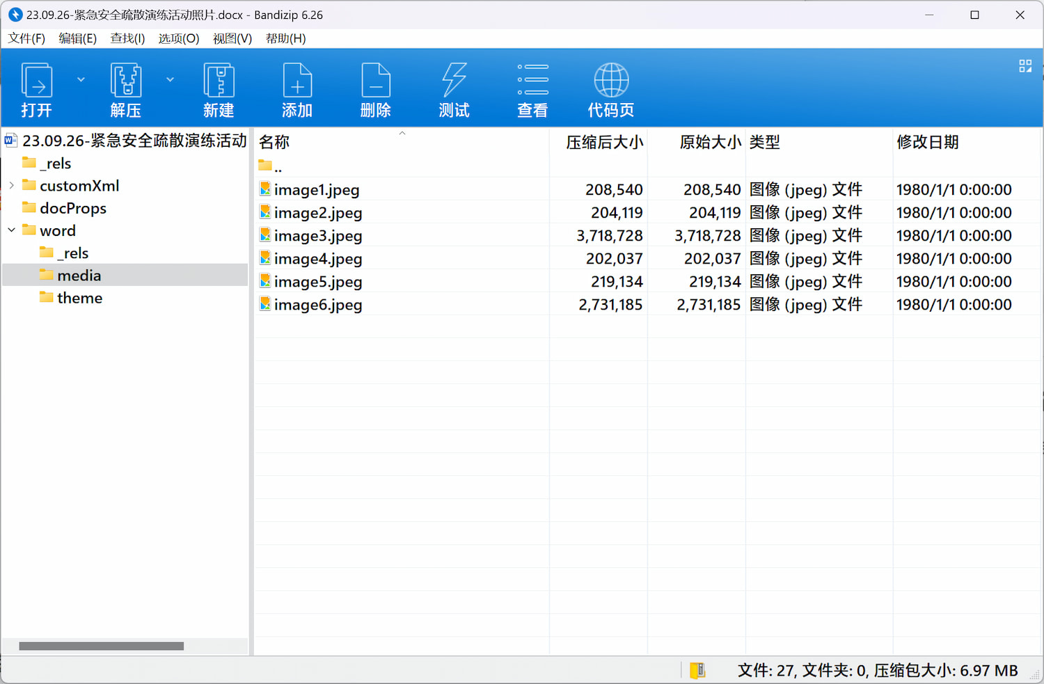This screenshot has width=1044, height=684.
Task: Click the grid view icon at top right
Action: pos(1025,65)
